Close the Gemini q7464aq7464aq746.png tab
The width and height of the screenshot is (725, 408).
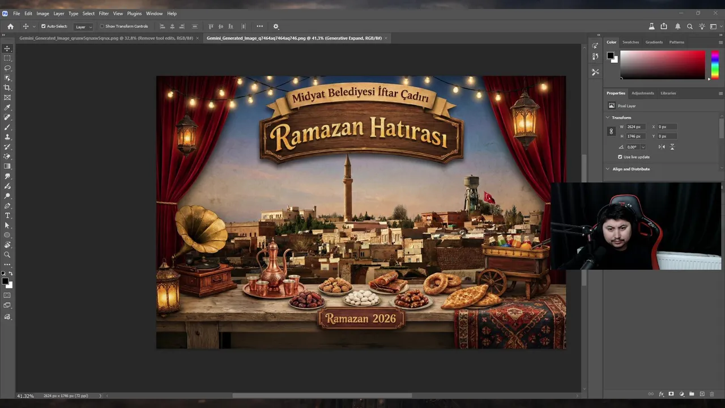[386, 38]
